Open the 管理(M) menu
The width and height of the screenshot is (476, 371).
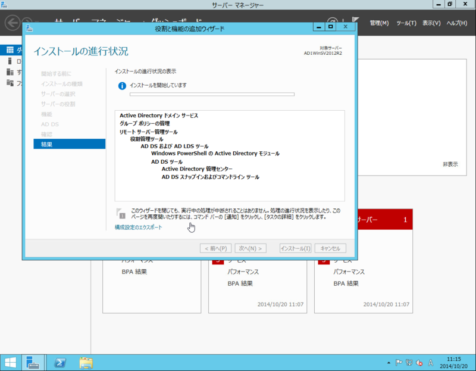[379, 23]
